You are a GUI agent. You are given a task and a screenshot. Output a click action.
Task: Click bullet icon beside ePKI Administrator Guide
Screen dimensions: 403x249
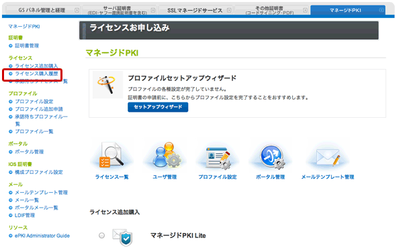click(11, 236)
